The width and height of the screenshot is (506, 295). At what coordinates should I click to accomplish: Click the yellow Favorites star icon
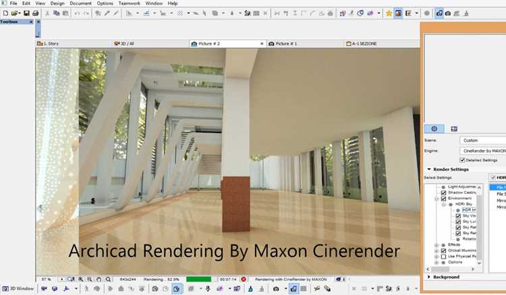389,14
